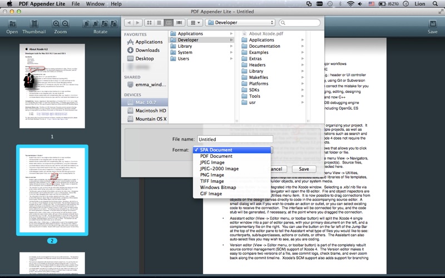Select Mountain OS X device
This screenshot has height=278, width=445.
pyautogui.click(x=147, y=119)
